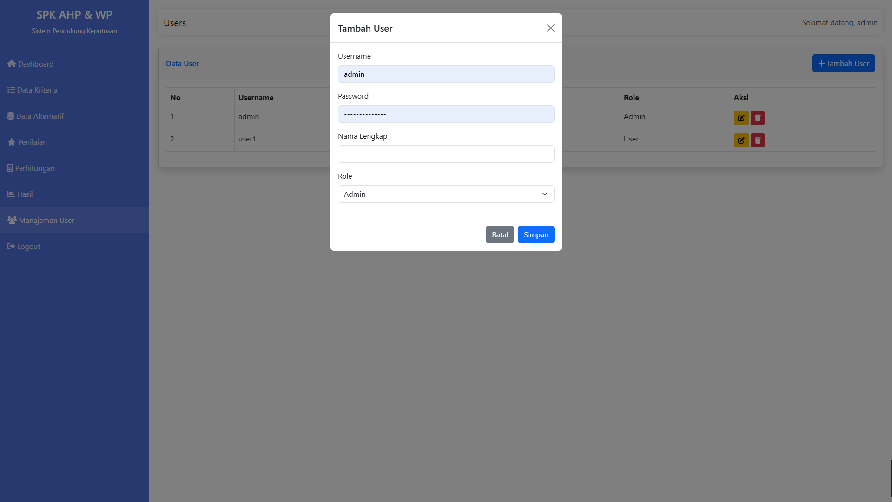Click the Dashboard home icon in sidebar
The height and width of the screenshot is (502, 892).
(12, 64)
